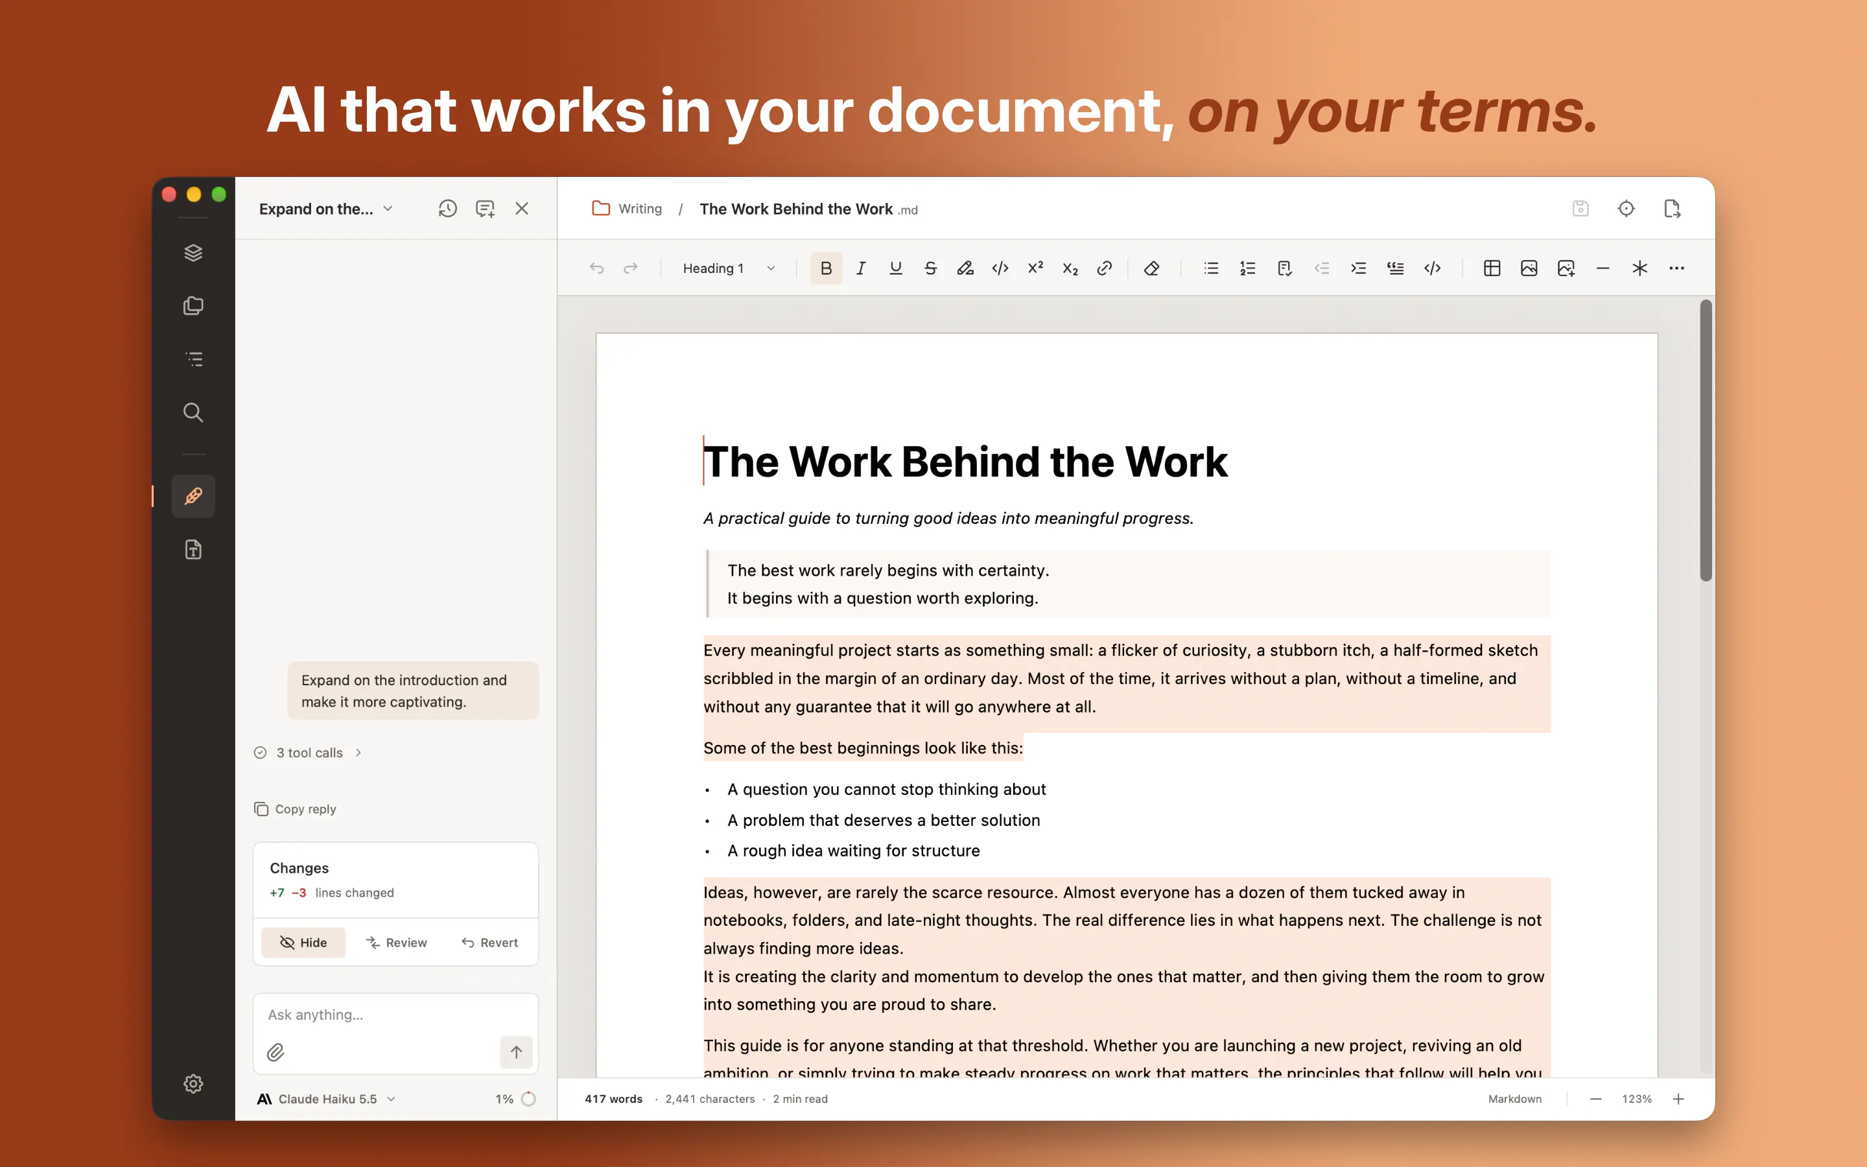
Task: Close the AI chat panel
Action: [x=521, y=208]
